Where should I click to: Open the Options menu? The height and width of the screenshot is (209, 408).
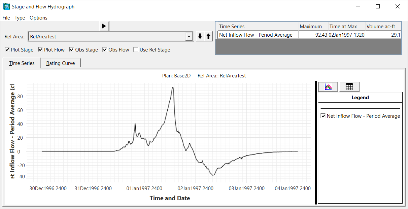point(38,18)
